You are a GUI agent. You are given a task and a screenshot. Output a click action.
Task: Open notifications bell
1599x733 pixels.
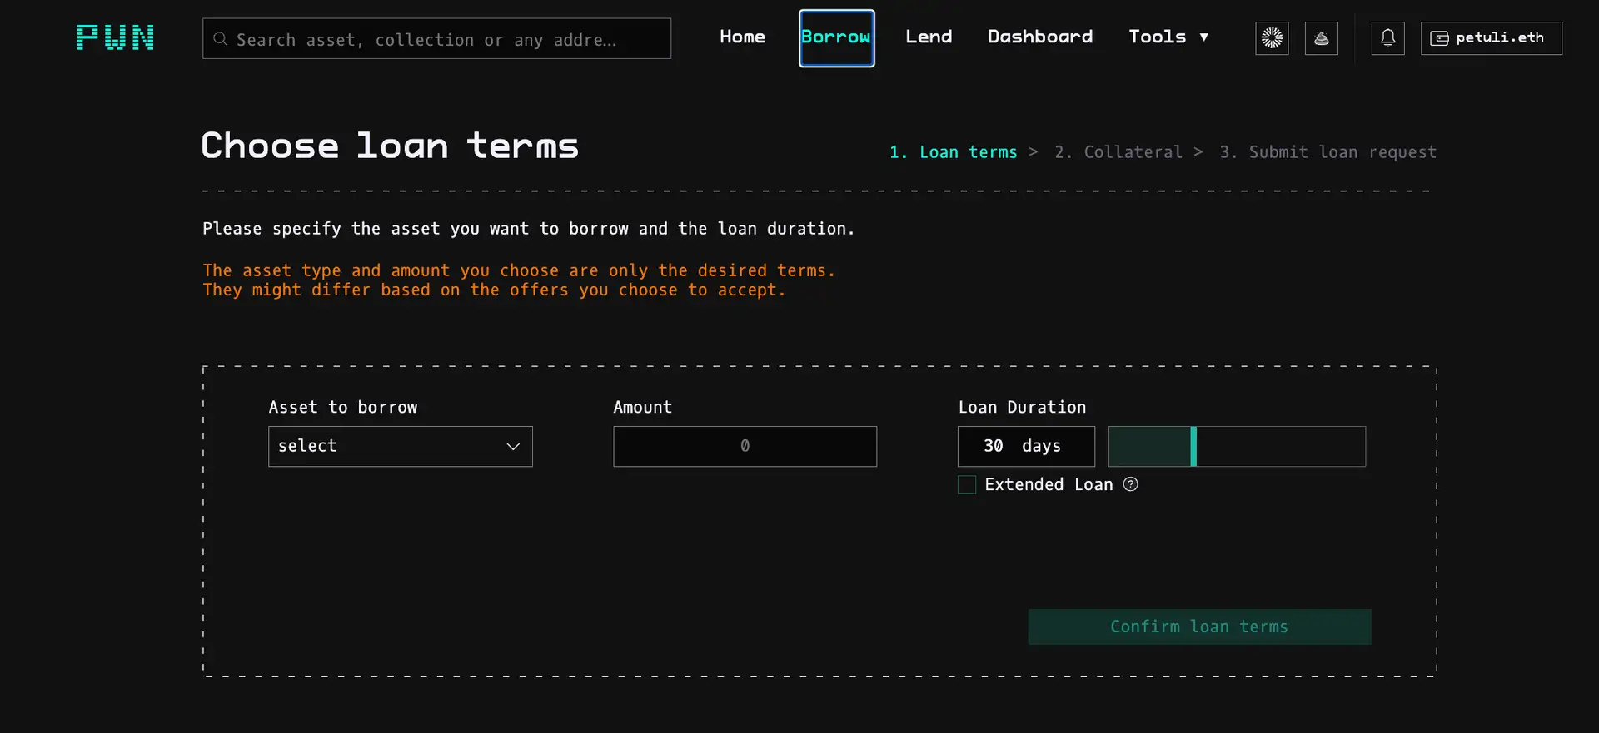(1387, 38)
